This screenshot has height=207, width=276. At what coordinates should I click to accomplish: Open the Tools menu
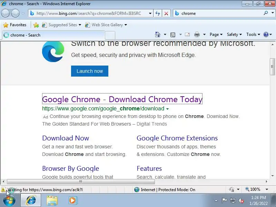pyautogui.click(x=253, y=34)
